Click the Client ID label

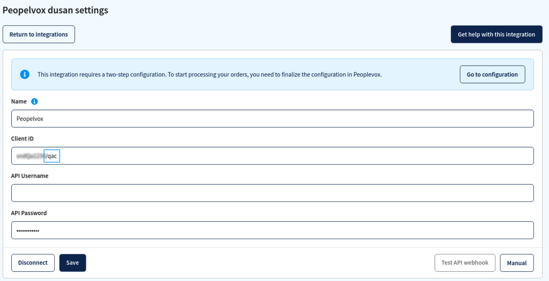pos(22,139)
